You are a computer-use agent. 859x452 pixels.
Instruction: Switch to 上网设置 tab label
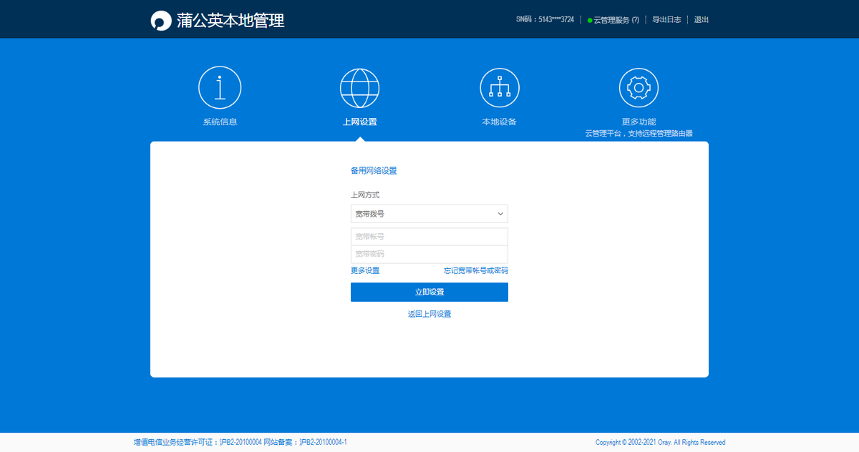[359, 122]
